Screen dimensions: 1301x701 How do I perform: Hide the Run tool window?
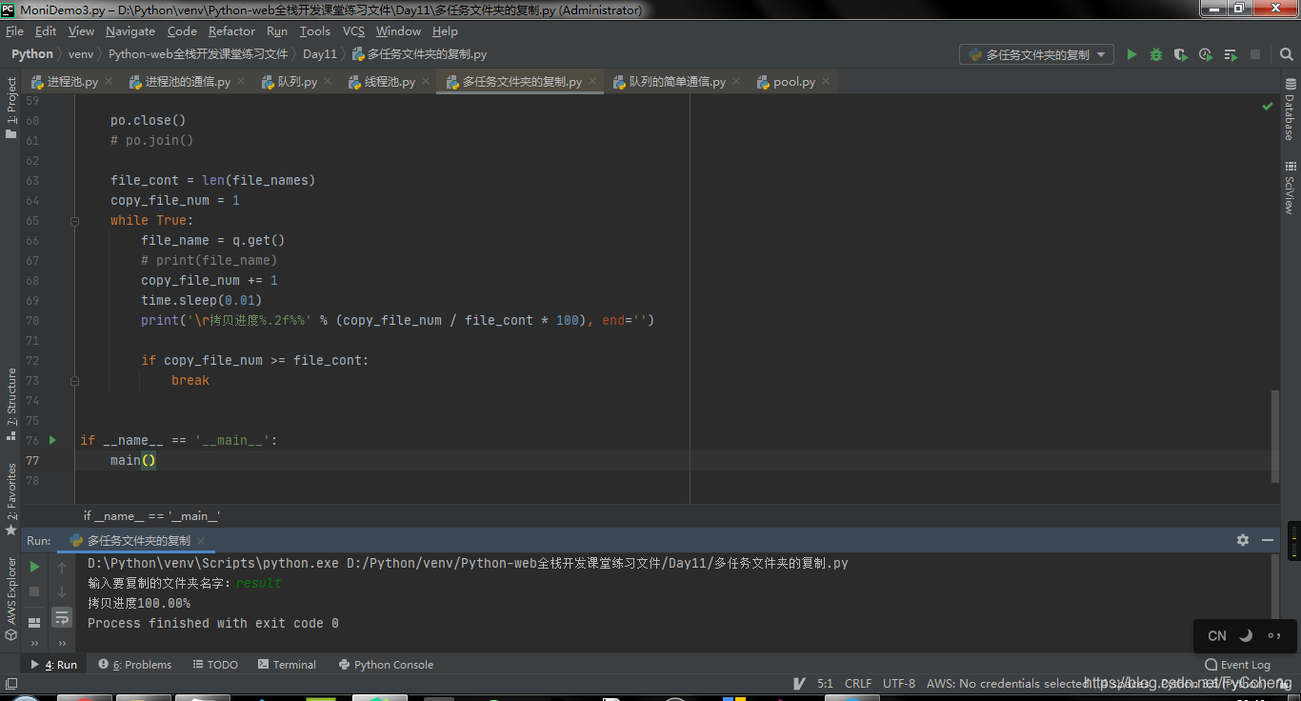(1268, 540)
